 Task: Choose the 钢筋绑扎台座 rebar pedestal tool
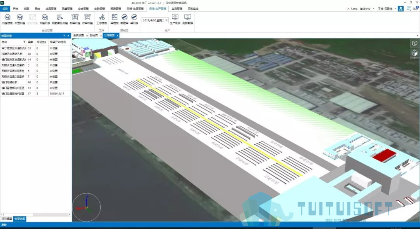[x=60, y=19]
